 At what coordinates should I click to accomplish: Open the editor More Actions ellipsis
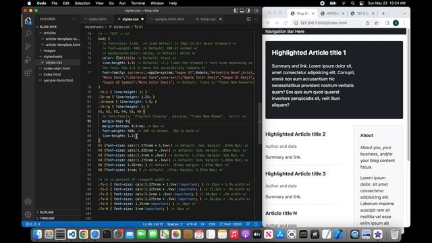pos(256,19)
